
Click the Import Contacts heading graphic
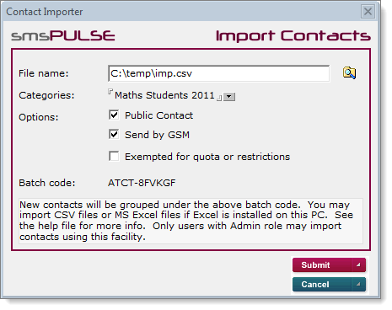coord(293,36)
